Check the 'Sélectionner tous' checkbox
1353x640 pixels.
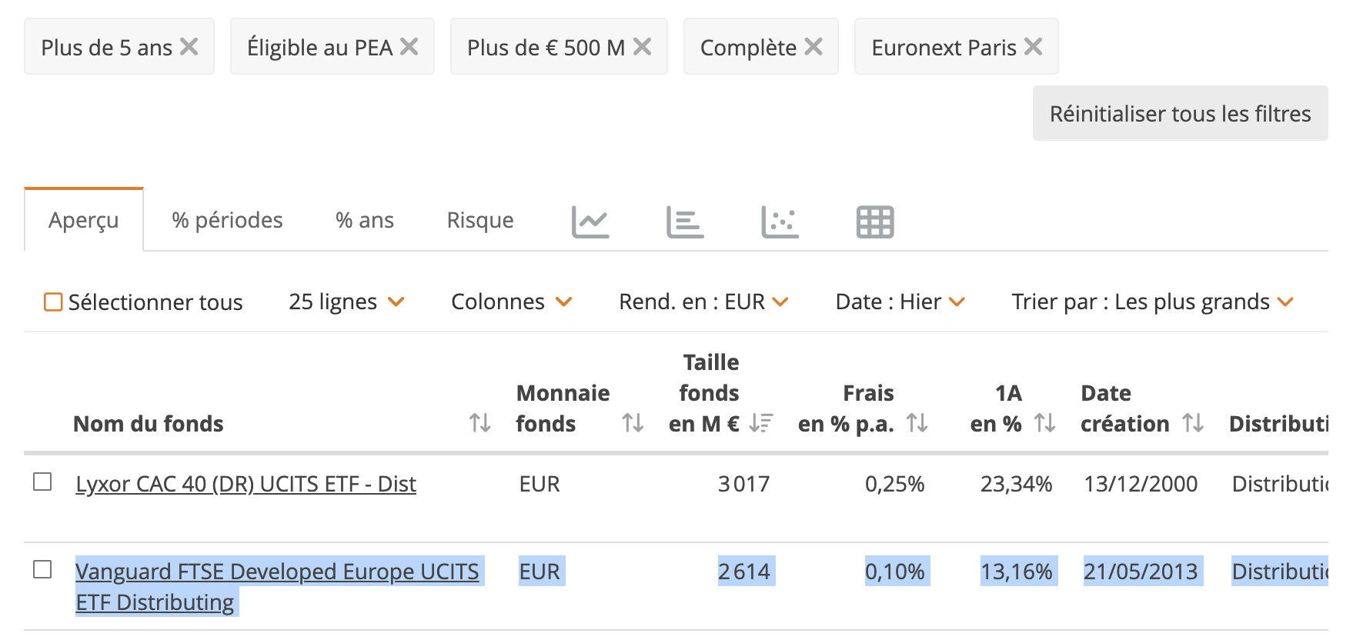click(53, 302)
